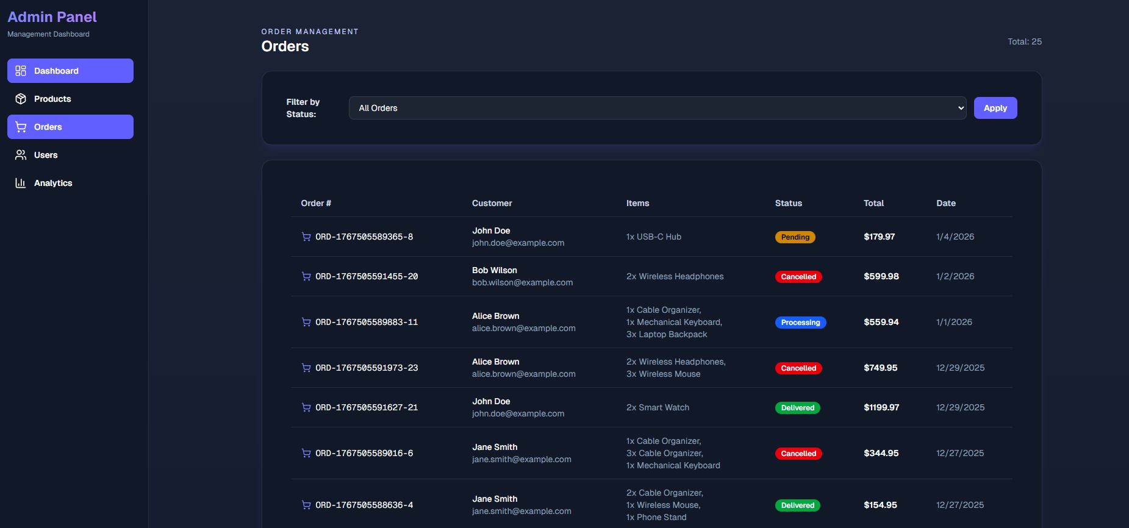Click the Dashboard grid icon in sidebar

(21, 71)
